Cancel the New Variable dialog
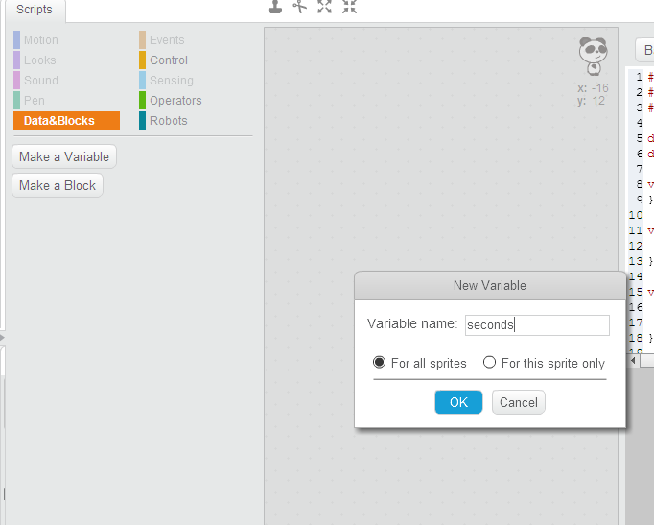The height and width of the screenshot is (525, 654). [519, 402]
